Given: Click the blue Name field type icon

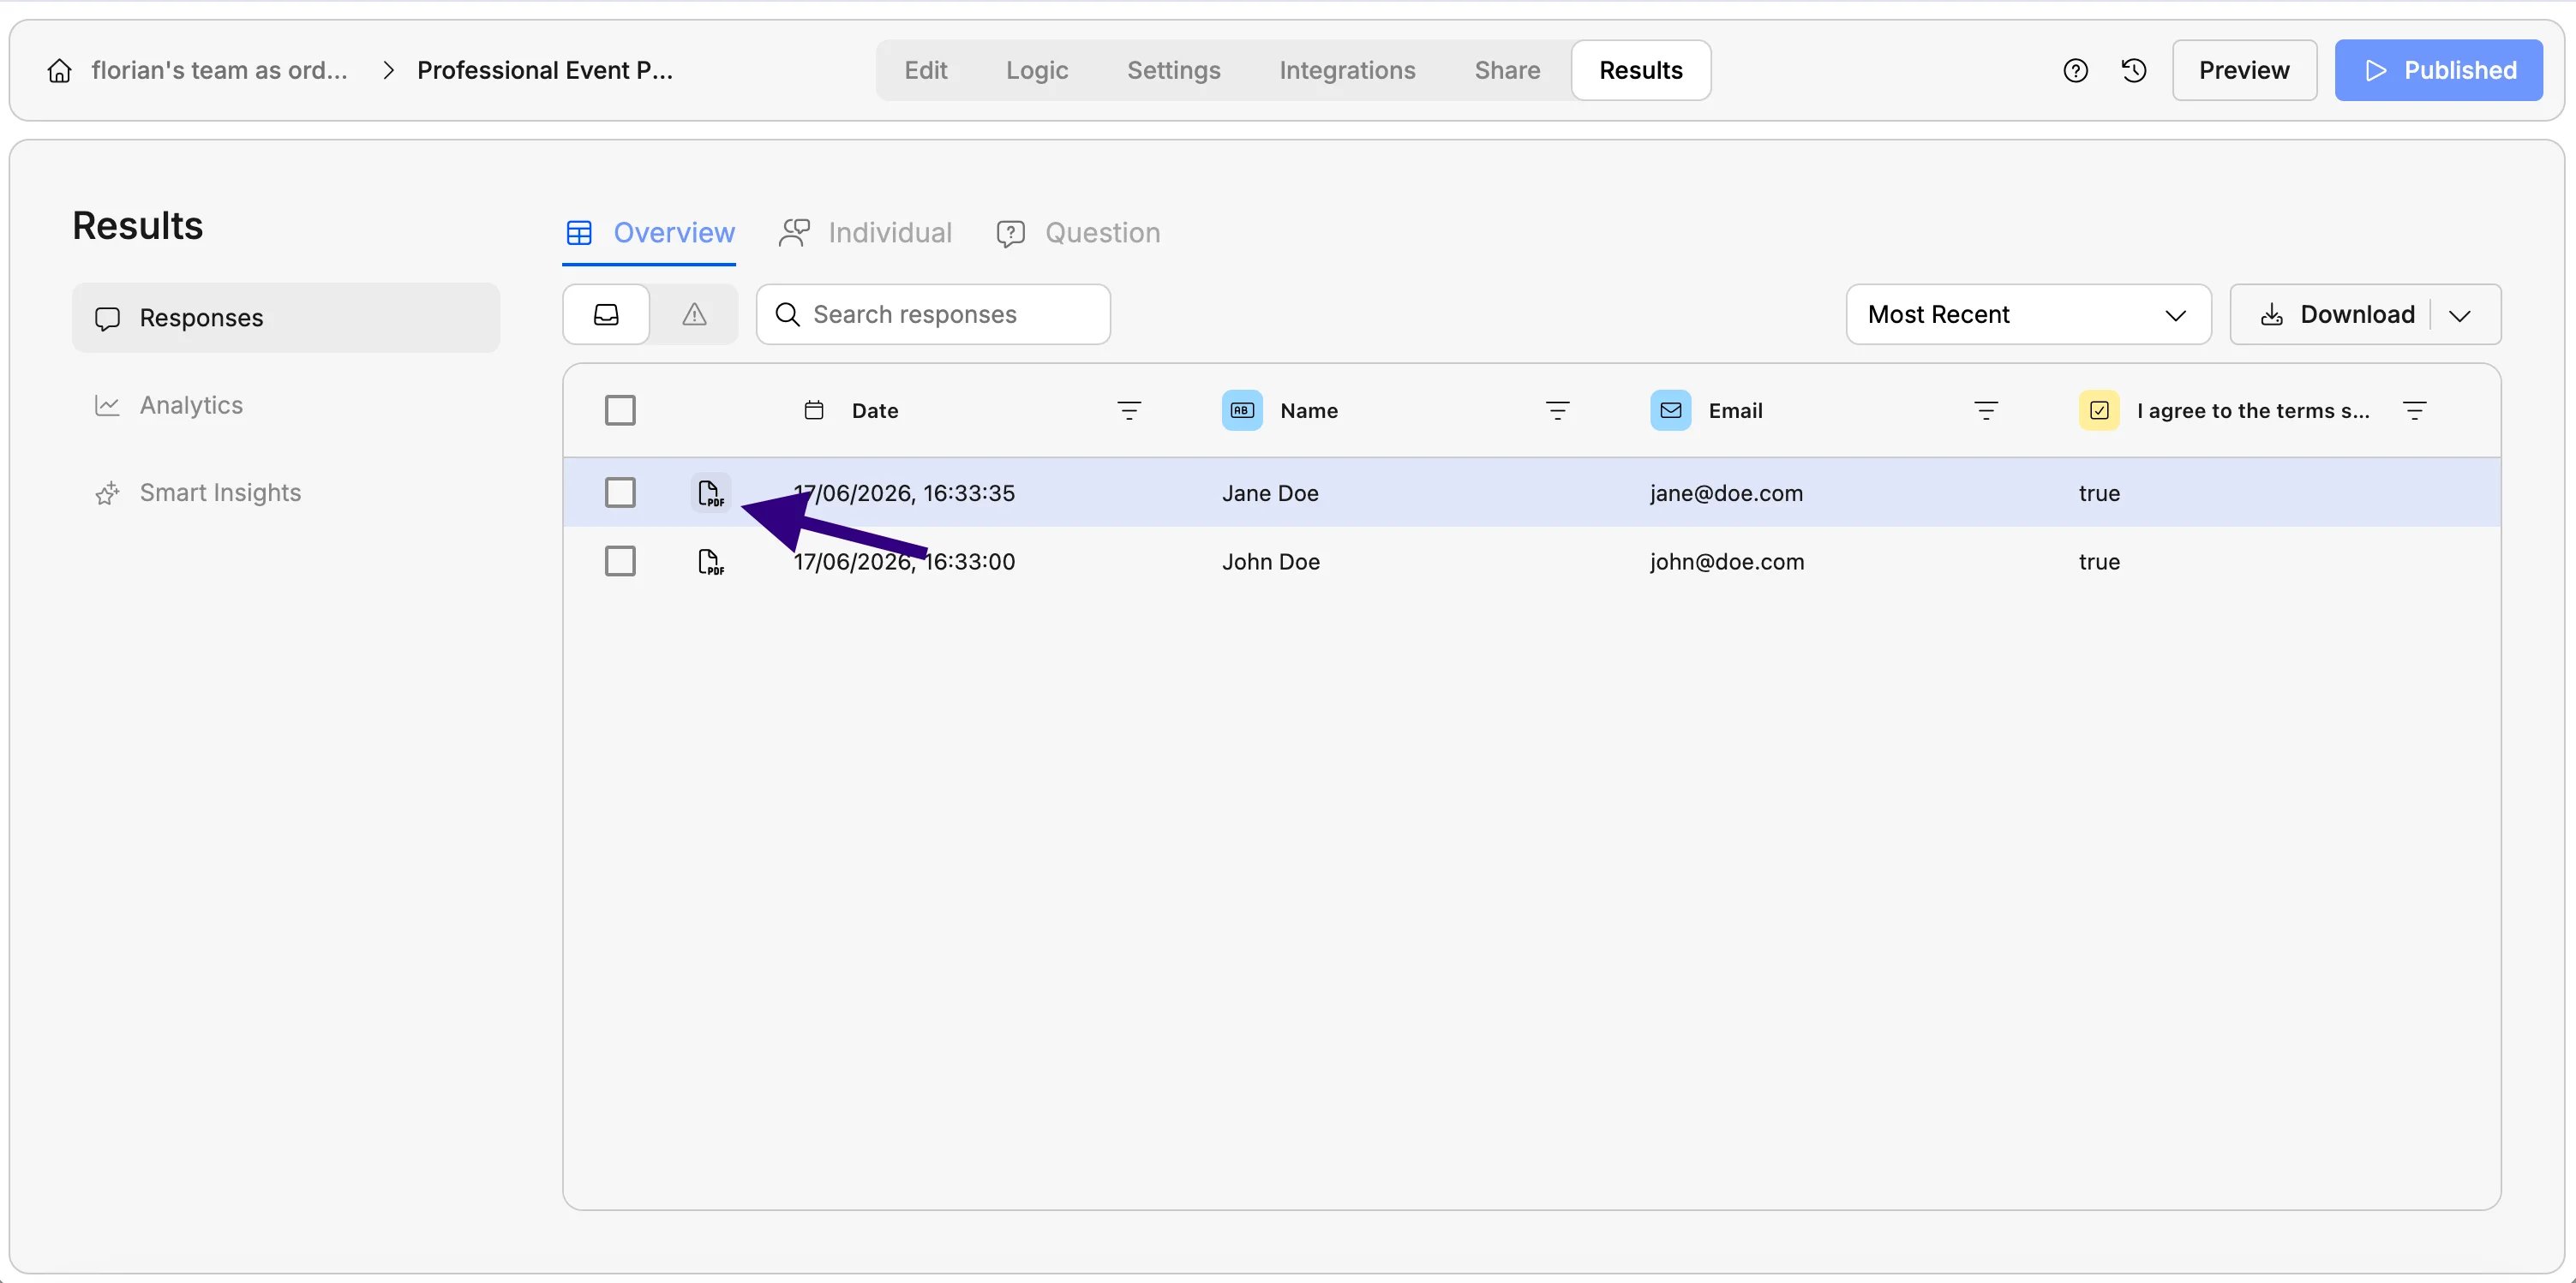Looking at the screenshot, I should click(1242, 411).
